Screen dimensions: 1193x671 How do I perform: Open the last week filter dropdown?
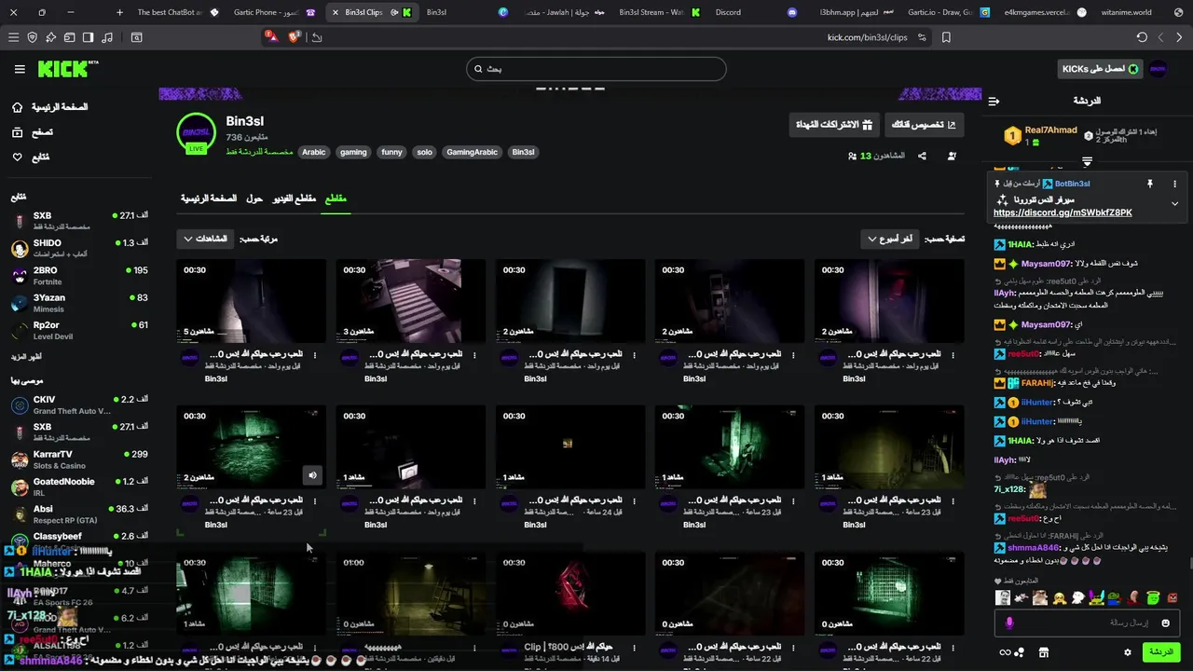click(x=890, y=239)
